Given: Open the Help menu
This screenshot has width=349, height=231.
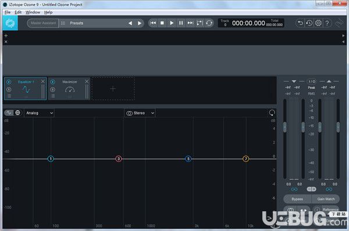Looking at the screenshot, I should pyautogui.click(x=48, y=12).
